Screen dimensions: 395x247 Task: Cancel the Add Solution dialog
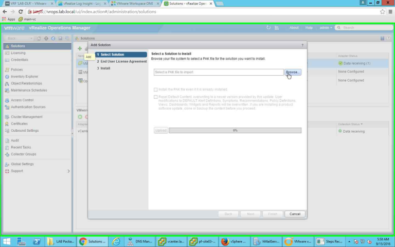295,214
